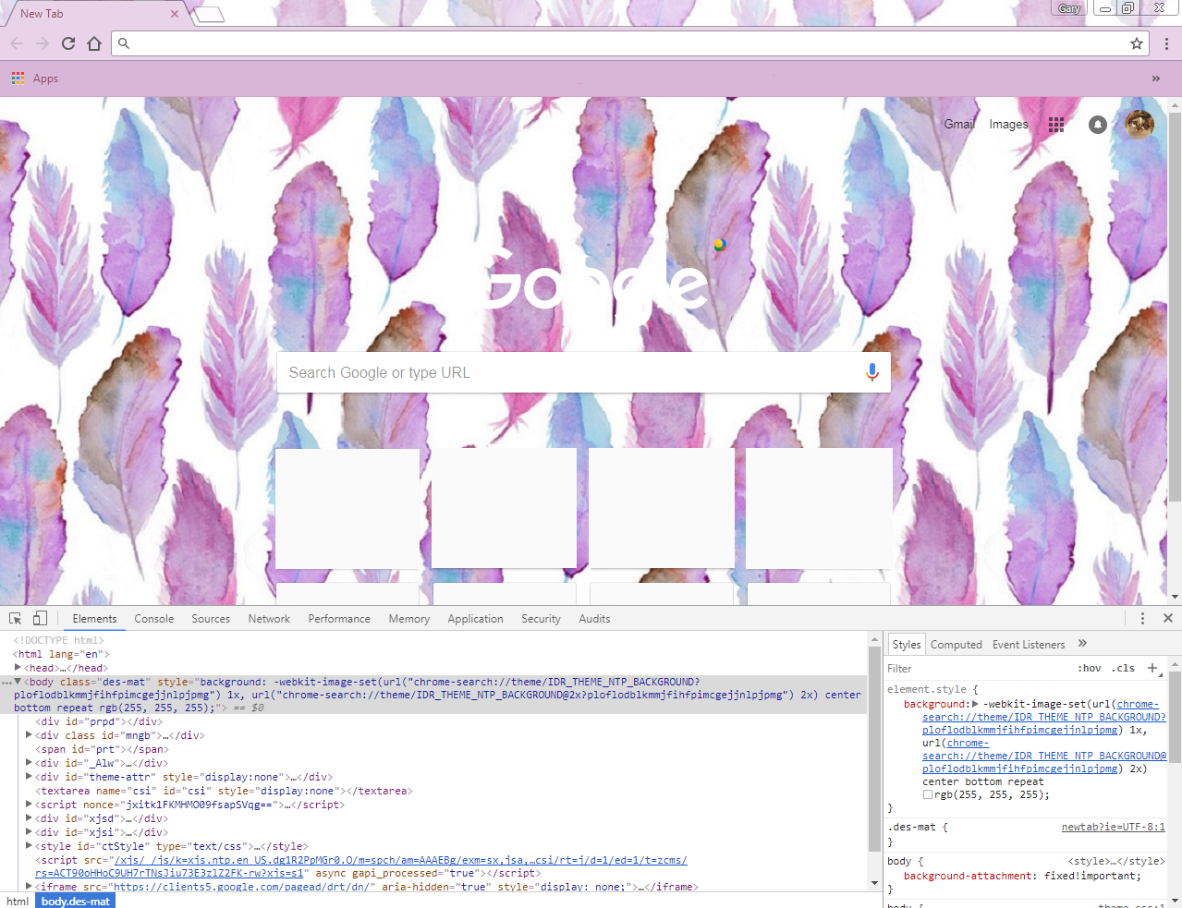Click the home icon in toolbar

[x=94, y=43]
